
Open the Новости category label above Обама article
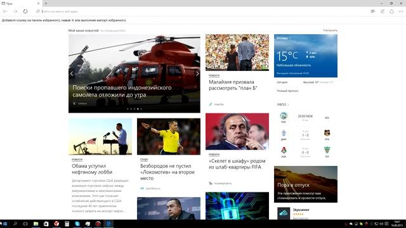77,159
